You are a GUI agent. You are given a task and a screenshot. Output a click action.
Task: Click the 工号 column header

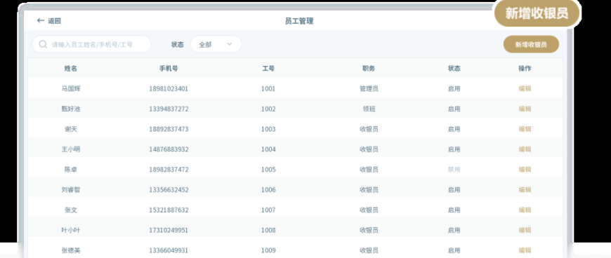268,69
